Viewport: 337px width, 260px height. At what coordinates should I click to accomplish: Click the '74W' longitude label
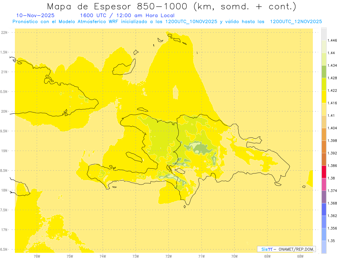coord(103,256)
